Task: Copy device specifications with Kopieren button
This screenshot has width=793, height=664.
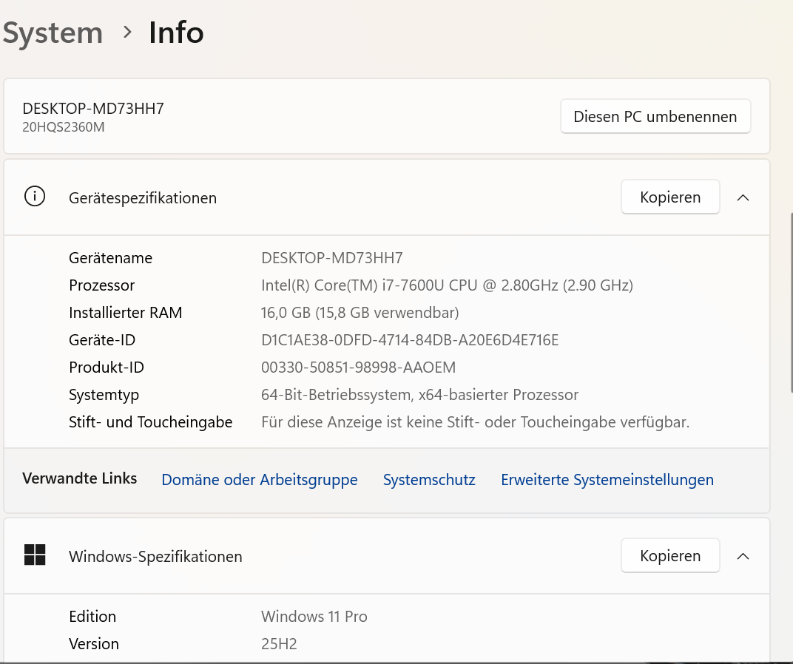Action: point(670,197)
